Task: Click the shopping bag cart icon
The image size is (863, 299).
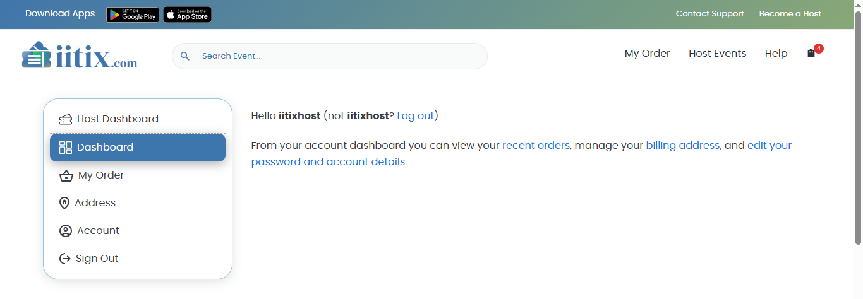Action: click(811, 54)
